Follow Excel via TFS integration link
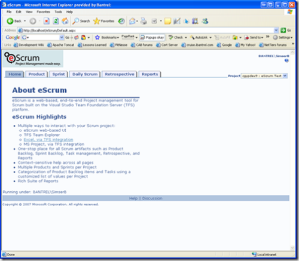The width and height of the screenshot is (299, 261). 48,140
